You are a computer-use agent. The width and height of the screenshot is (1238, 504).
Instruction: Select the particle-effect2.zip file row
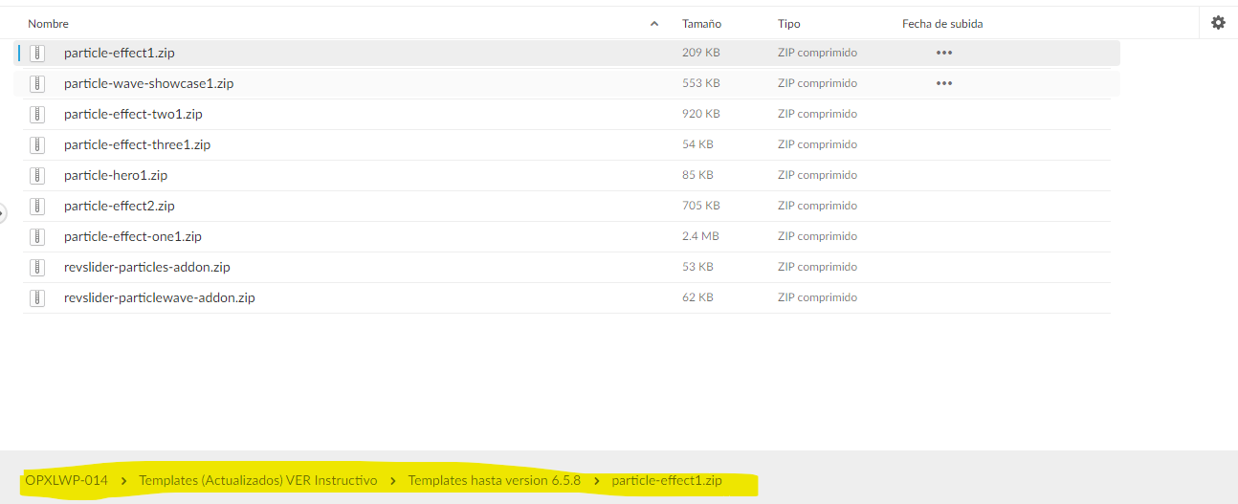[x=383, y=207]
